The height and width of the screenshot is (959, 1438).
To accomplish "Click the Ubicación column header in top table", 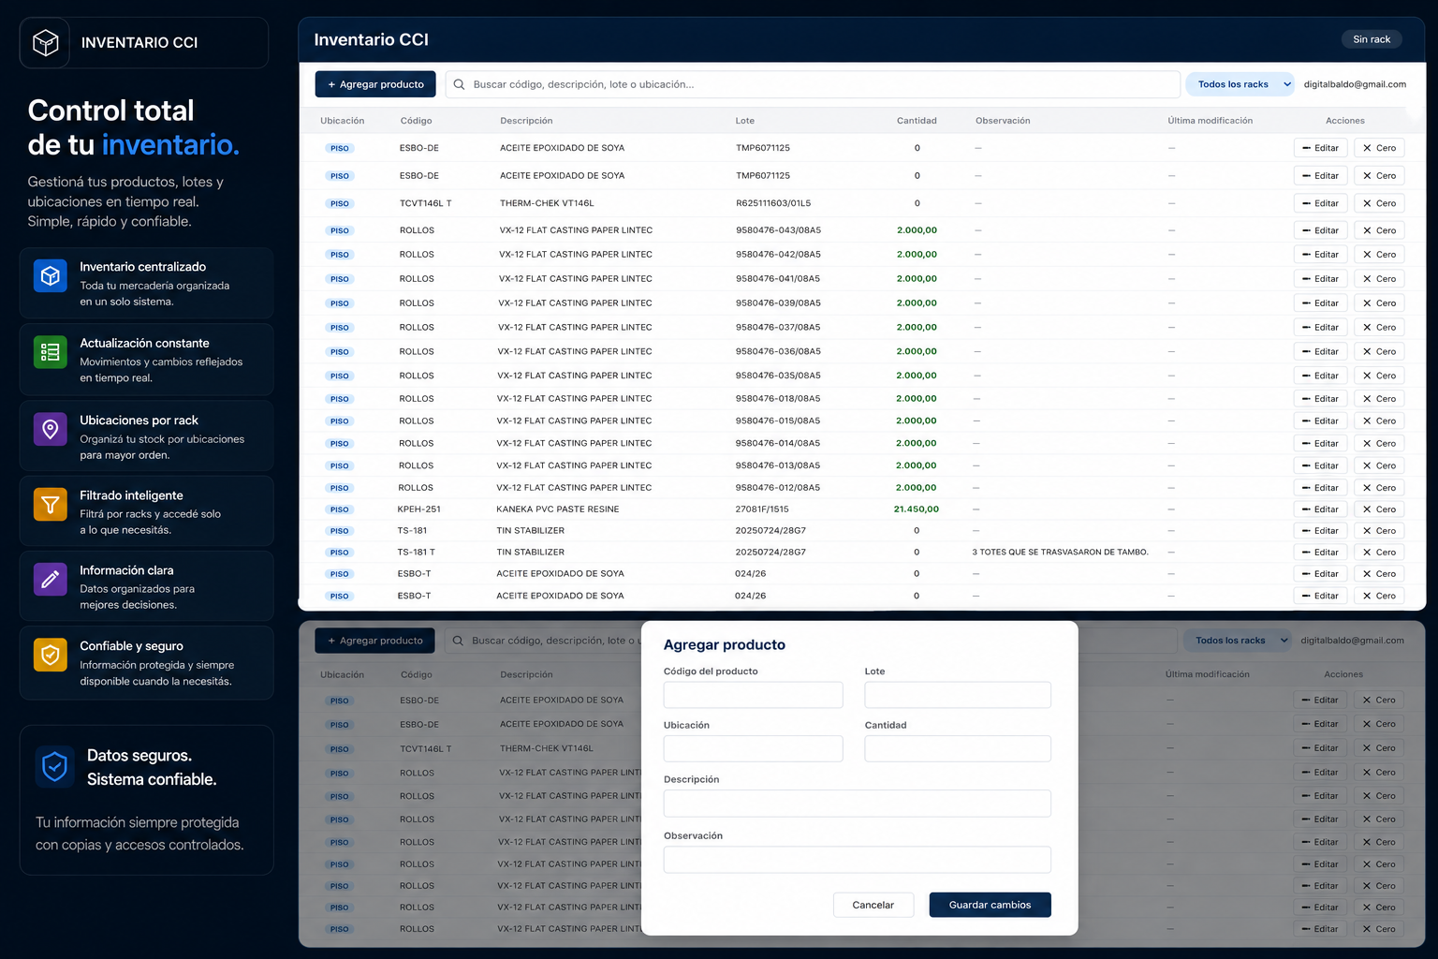I will [343, 121].
